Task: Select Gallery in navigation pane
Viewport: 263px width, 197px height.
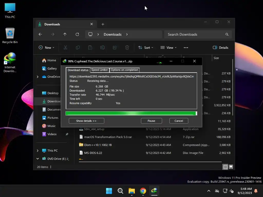Action: (x=50, y=68)
